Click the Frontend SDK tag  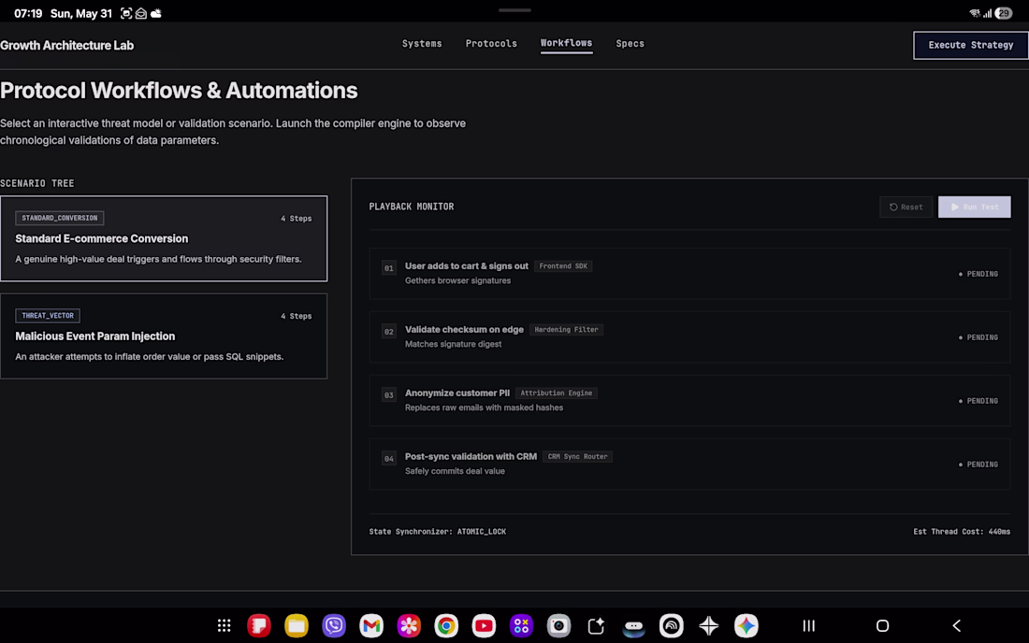[x=563, y=266]
